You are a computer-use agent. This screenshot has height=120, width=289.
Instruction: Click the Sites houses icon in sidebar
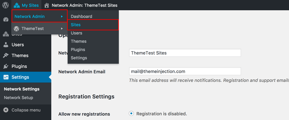6,34
